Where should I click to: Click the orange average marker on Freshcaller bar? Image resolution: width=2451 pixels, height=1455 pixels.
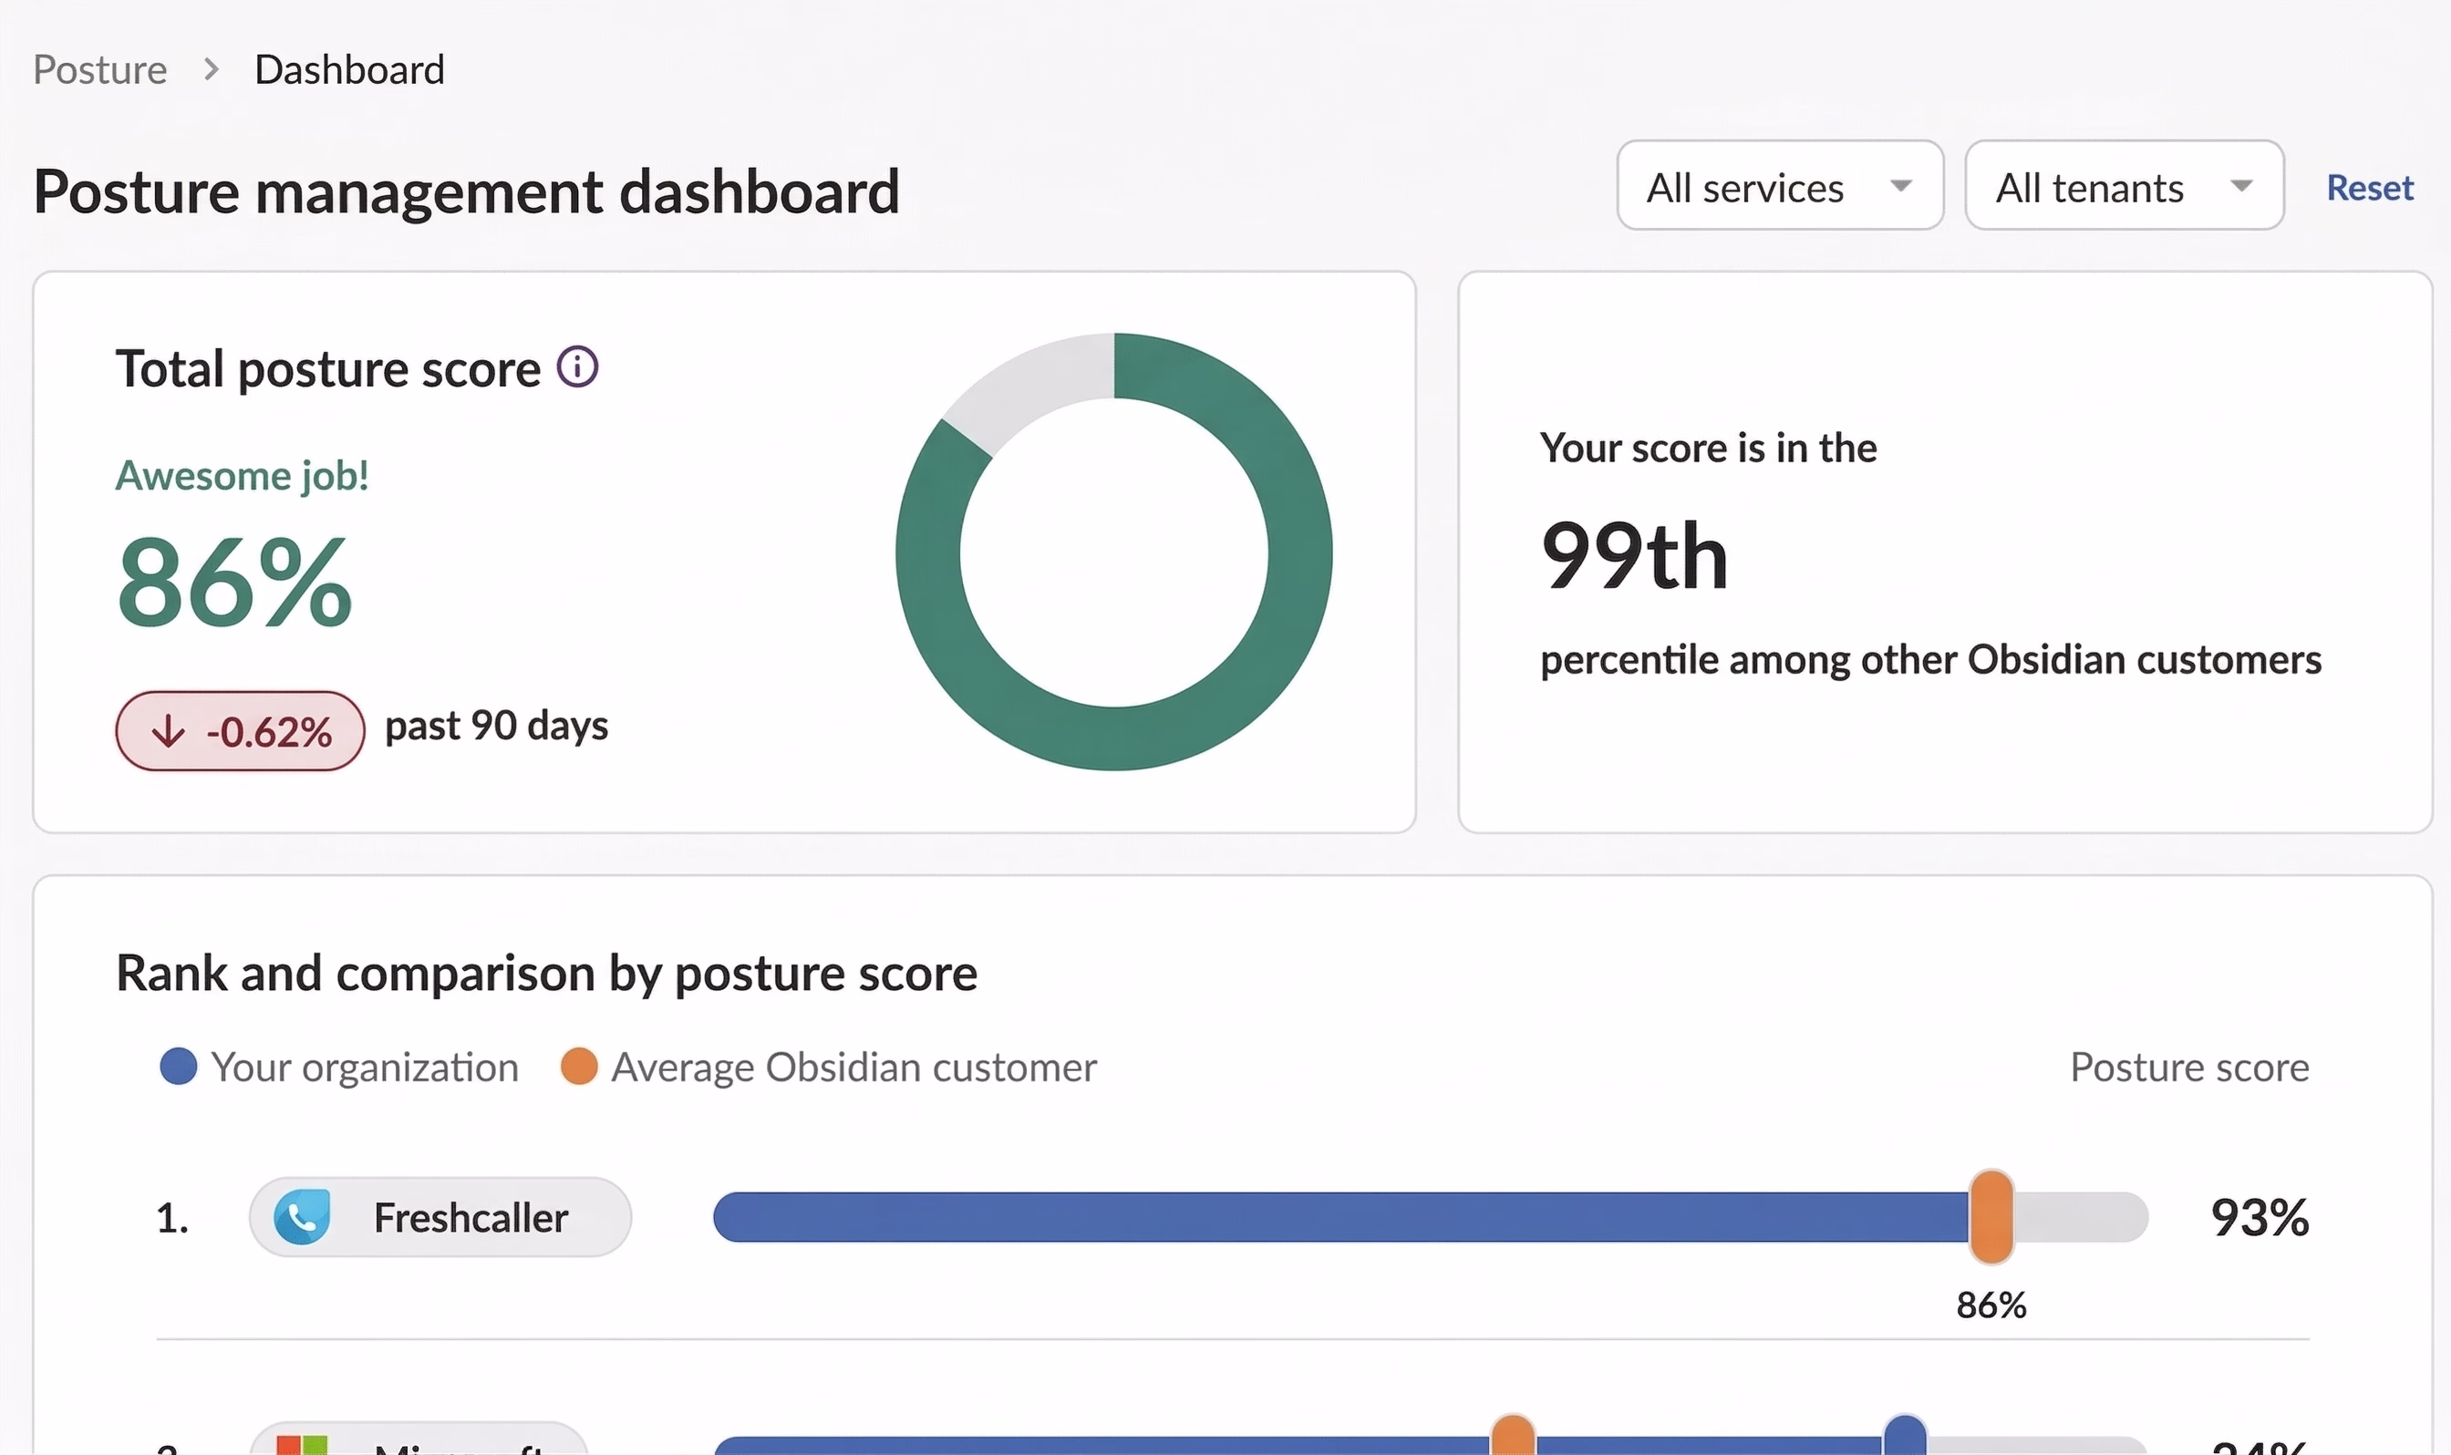point(1991,1217)
